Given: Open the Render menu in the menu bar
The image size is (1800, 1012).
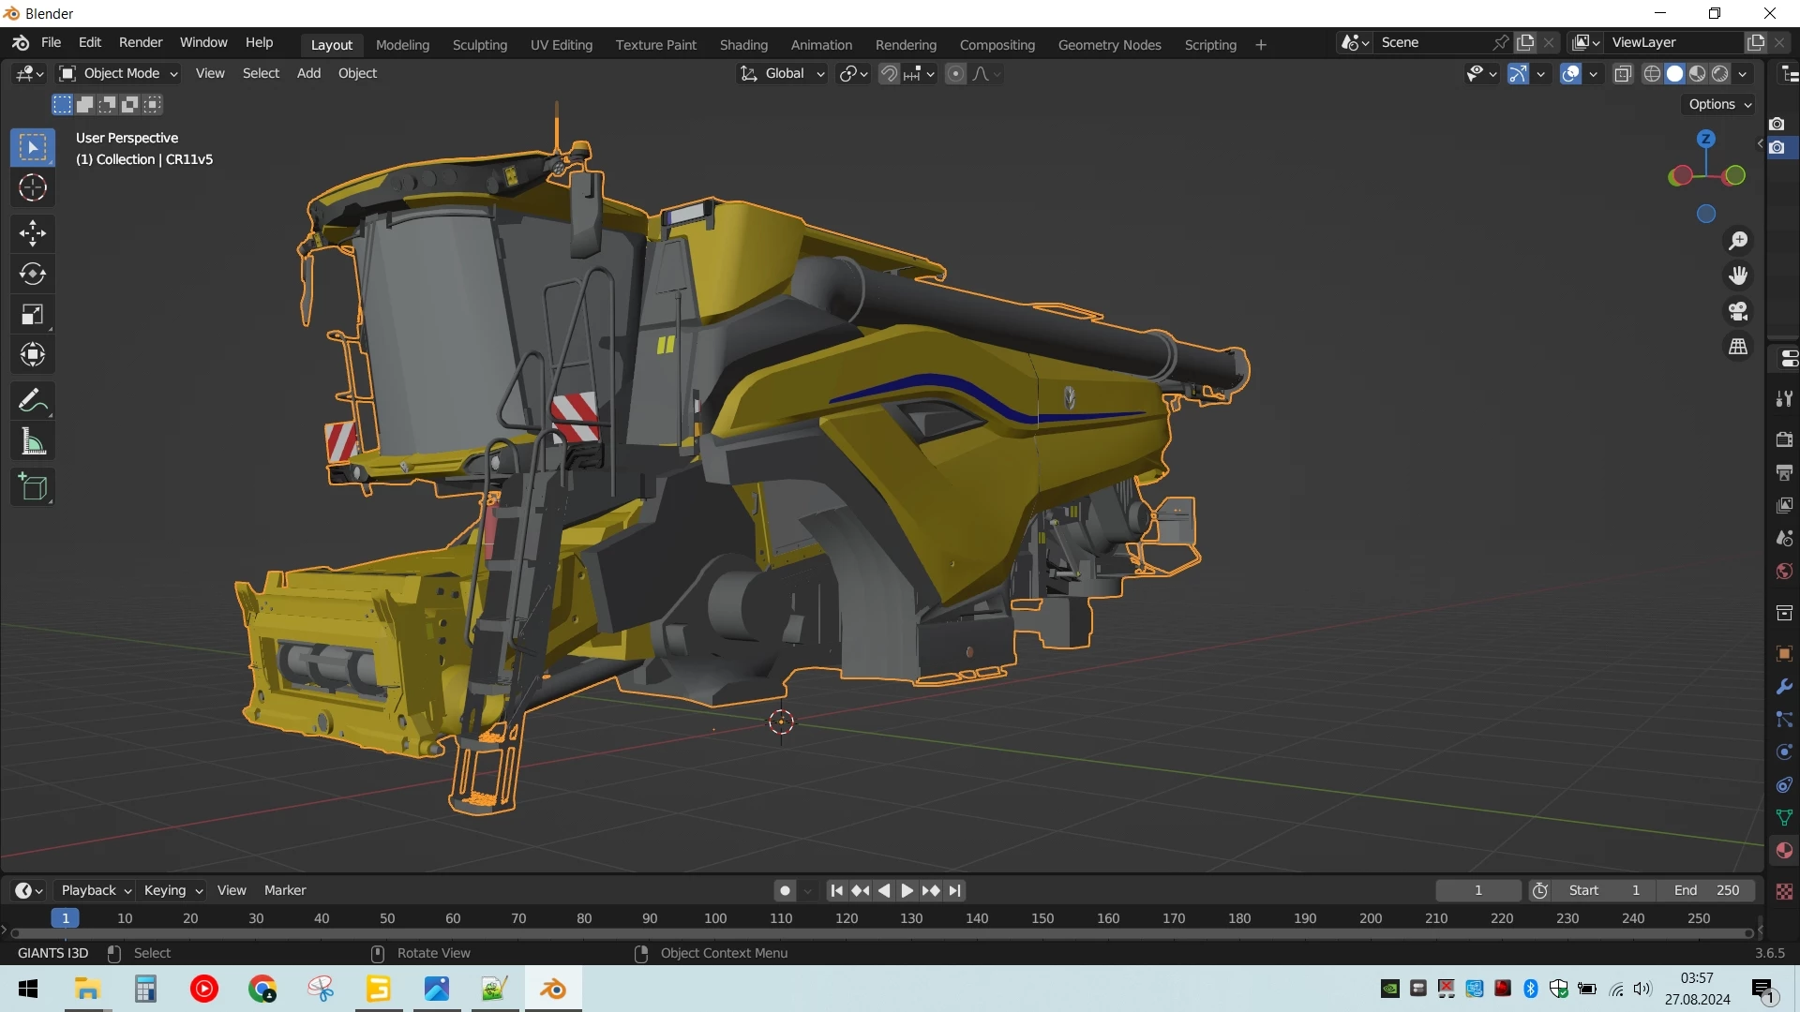Looking at the screenshot, I should pyautogui.click(x=140, y=42).
